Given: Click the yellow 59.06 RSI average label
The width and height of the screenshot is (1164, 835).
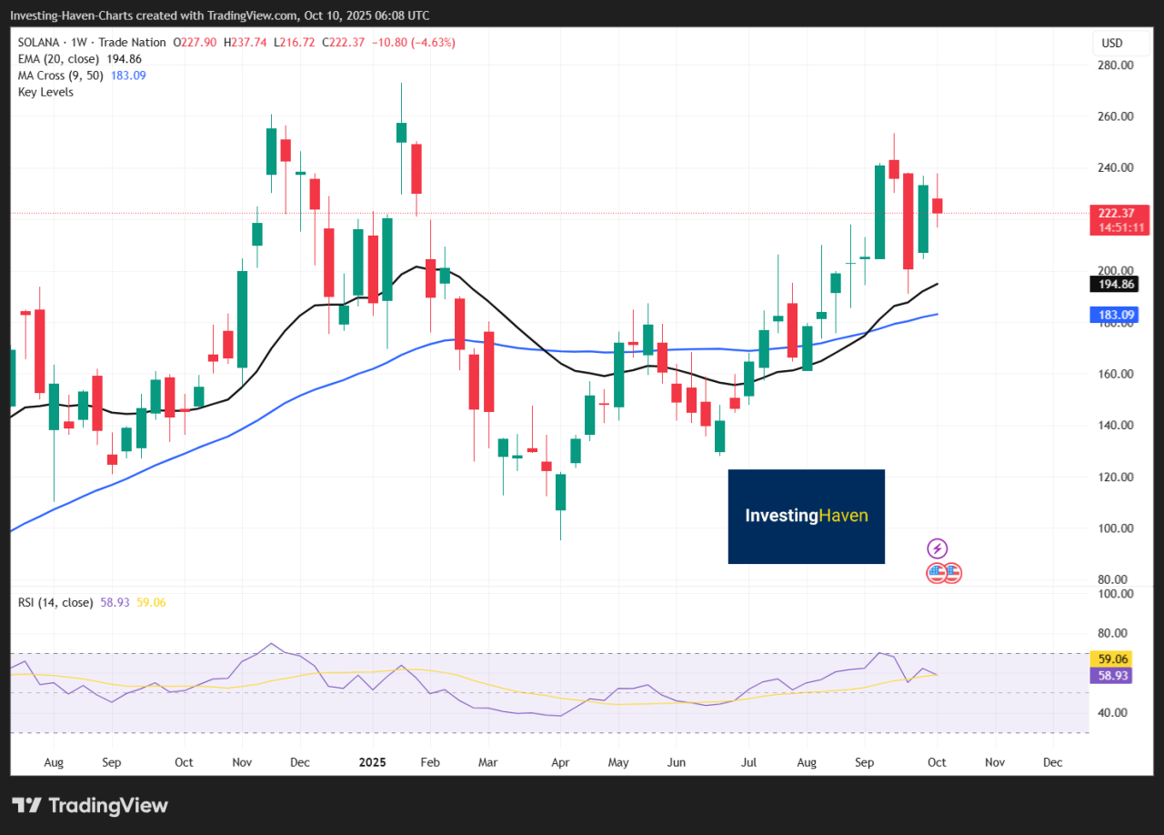Looking at the screenshot, I should tap(1113, 659).
